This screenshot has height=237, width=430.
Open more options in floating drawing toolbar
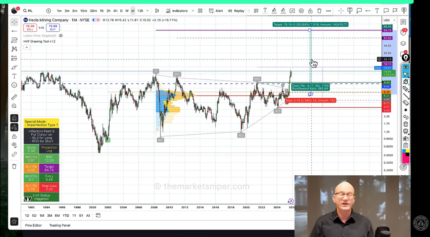[328, 11]
